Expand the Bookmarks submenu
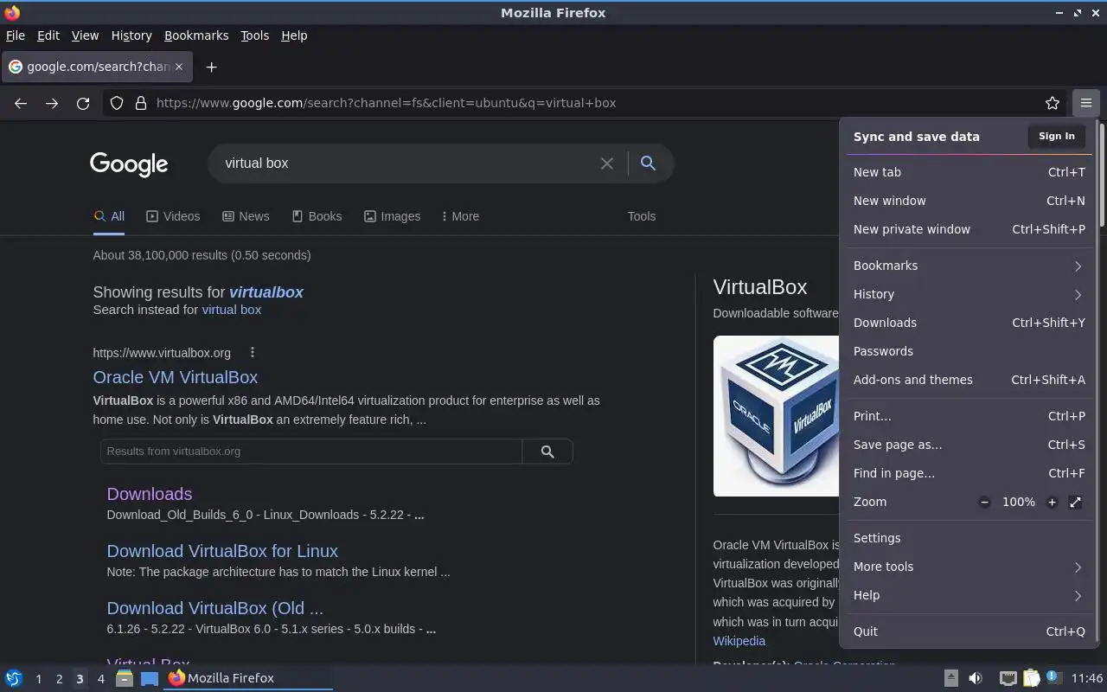Screen dimensions: 1107x692 tap(969, 266)
